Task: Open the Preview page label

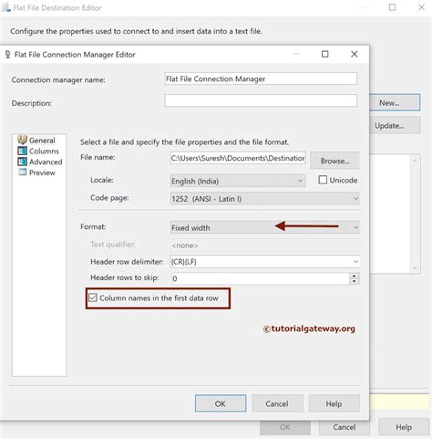Action: pos(42,172)
